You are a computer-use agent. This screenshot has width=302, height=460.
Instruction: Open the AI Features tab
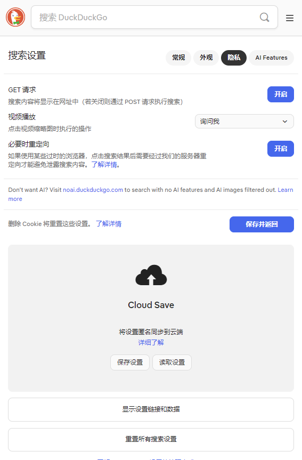click(271, 58)
